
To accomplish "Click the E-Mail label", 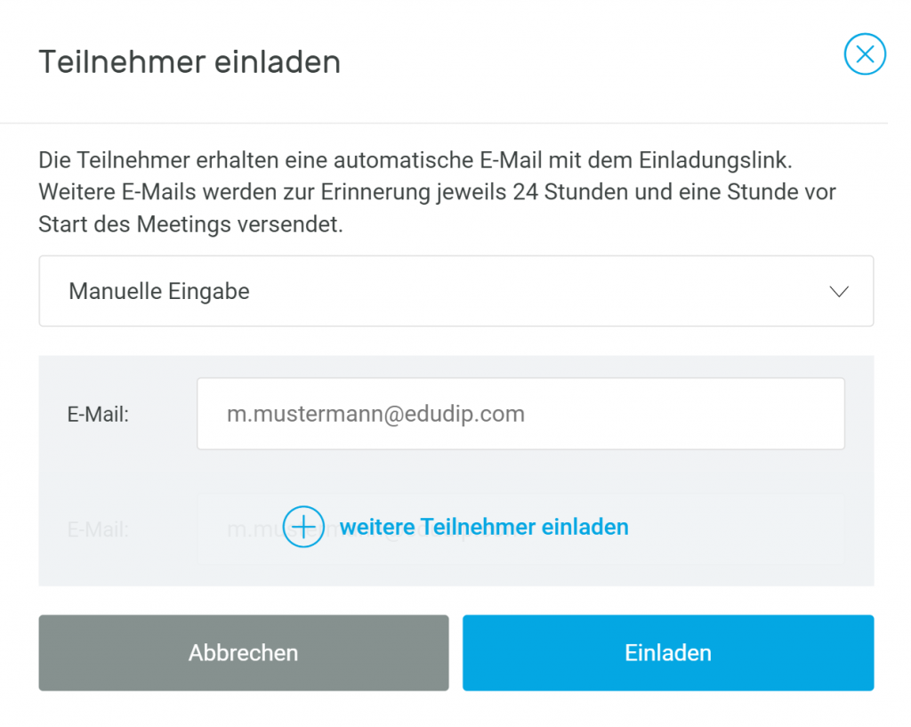I will (x=98, y=415).
